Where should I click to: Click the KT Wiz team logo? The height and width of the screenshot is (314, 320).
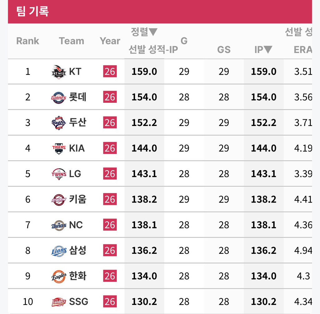(x=59, y=72)
